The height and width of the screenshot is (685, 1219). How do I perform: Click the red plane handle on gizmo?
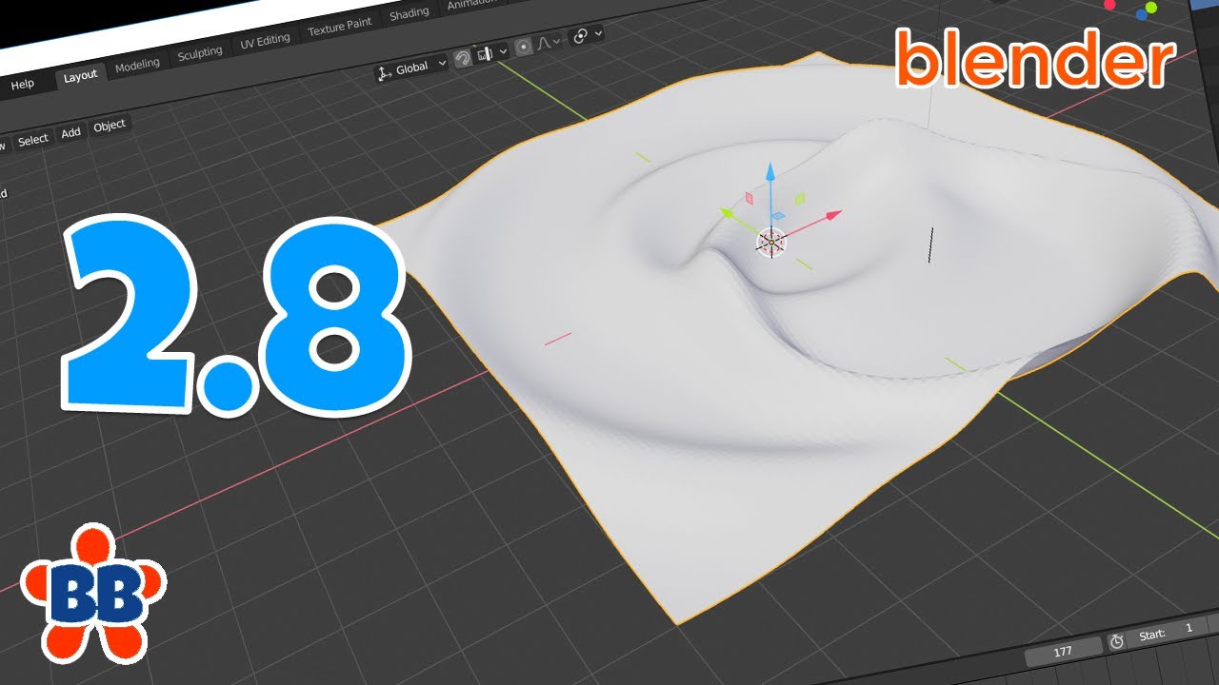click(749, 198)
